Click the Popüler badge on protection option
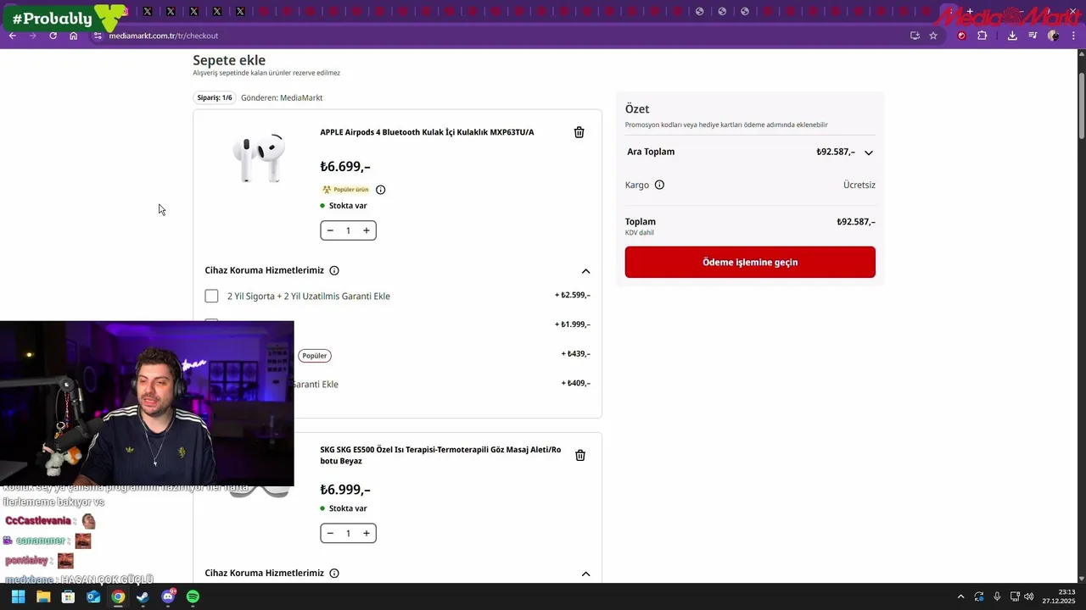Screen dimensions: 1086x610 tap(314, 356)
